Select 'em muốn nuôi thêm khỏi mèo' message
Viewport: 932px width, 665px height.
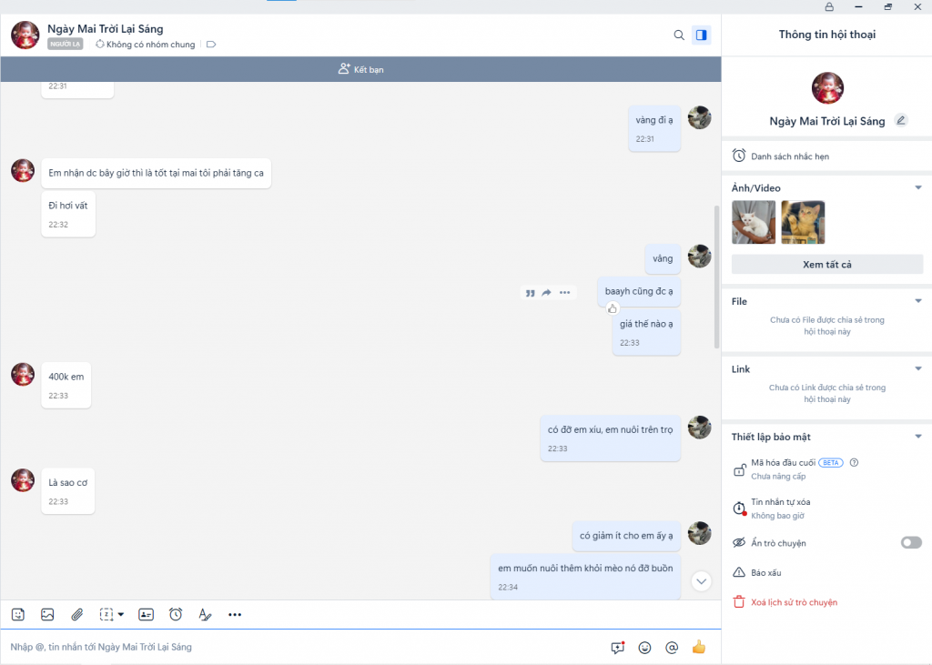pos(585,577)
